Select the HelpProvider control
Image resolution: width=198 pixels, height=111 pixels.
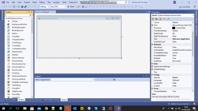17,91
